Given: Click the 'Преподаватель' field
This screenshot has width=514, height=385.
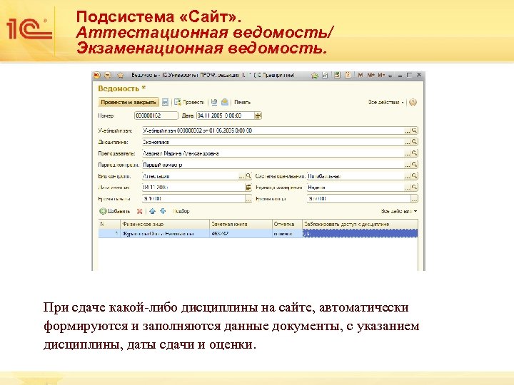Looking at the screenshot, I should pyautogui.click(x=273, y=153).
